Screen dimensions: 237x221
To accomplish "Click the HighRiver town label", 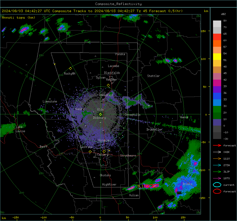I will pos(109,184).
